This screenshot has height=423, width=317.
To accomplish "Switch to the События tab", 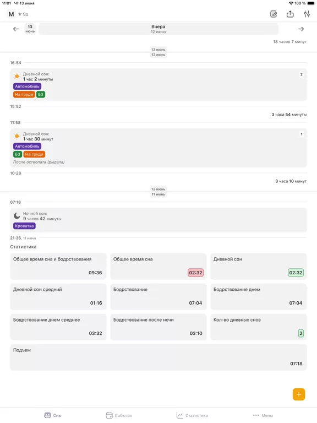I will pos(119,415).
